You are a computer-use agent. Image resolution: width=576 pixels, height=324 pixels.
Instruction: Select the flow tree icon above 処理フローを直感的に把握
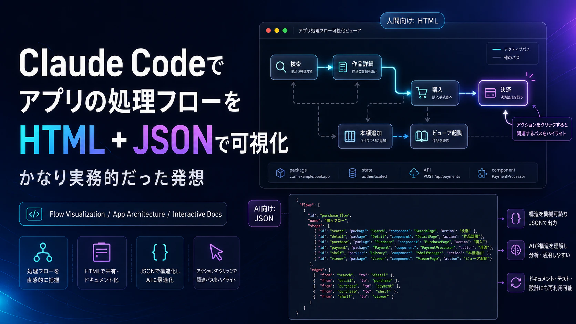(x=43, y=252)
